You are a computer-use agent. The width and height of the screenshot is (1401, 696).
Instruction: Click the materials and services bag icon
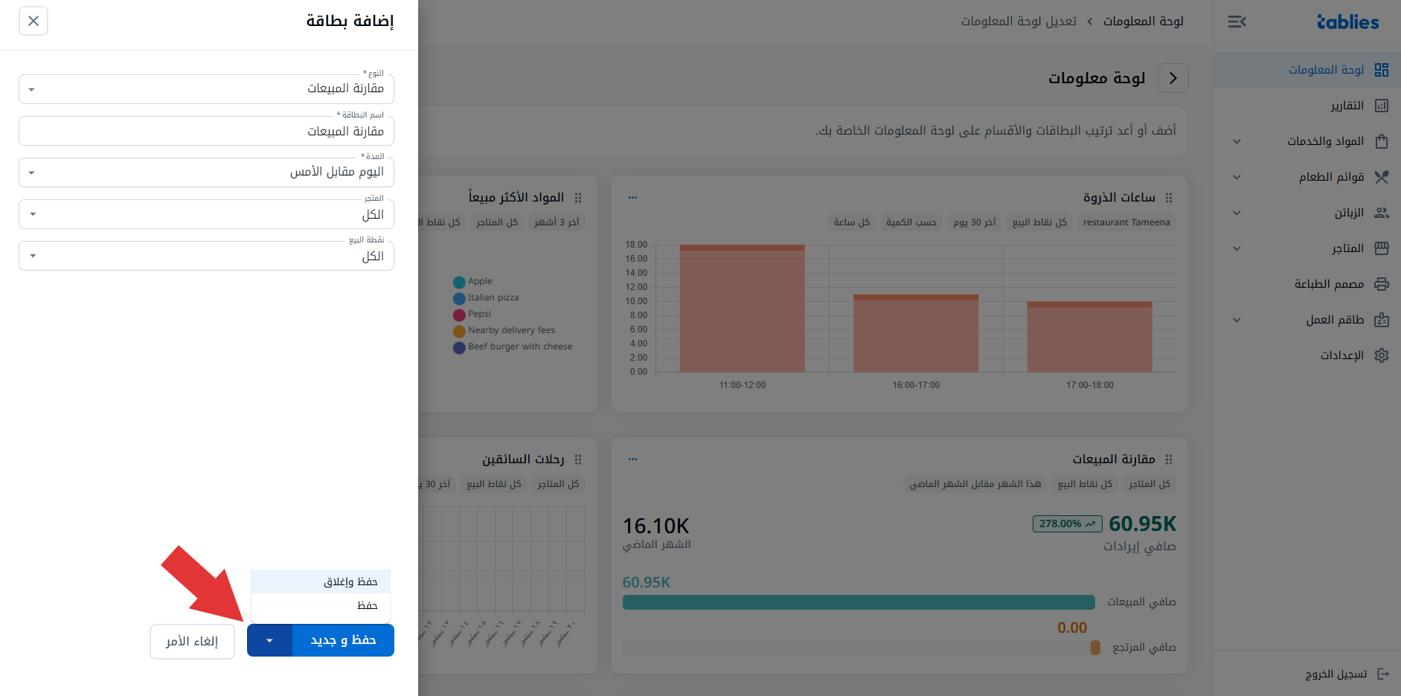tap(1382, 141)
